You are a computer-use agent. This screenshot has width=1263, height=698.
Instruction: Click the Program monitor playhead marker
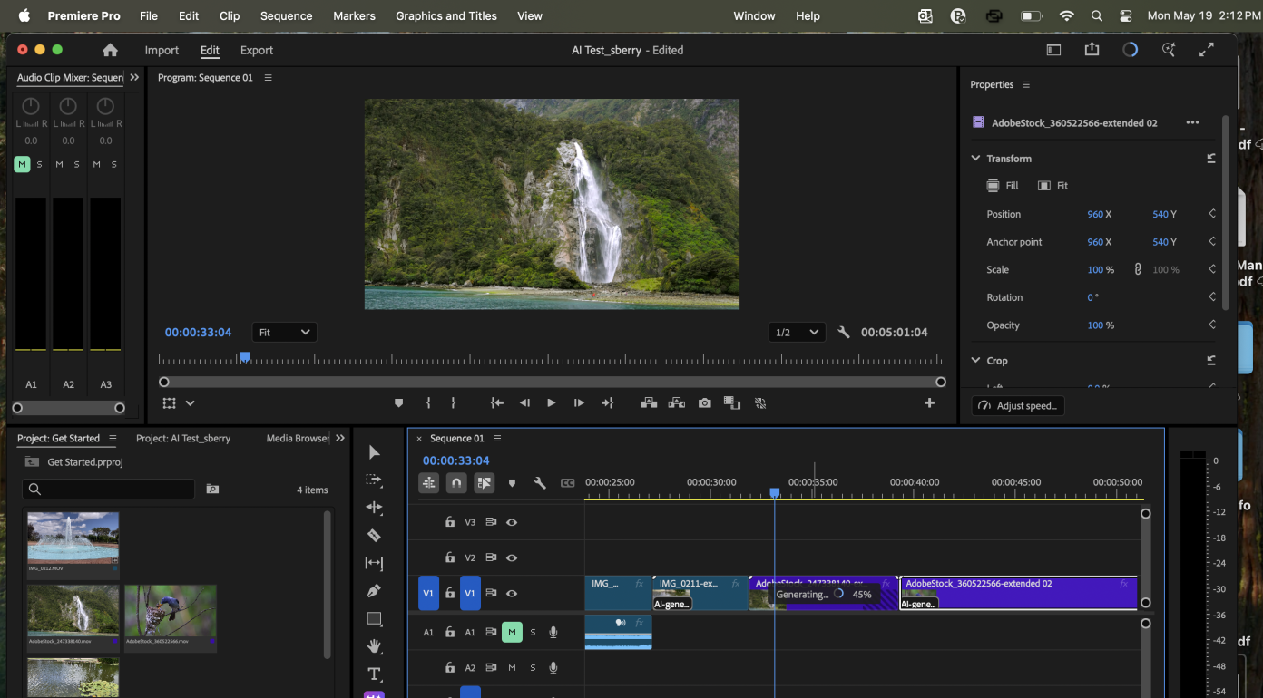244,357
